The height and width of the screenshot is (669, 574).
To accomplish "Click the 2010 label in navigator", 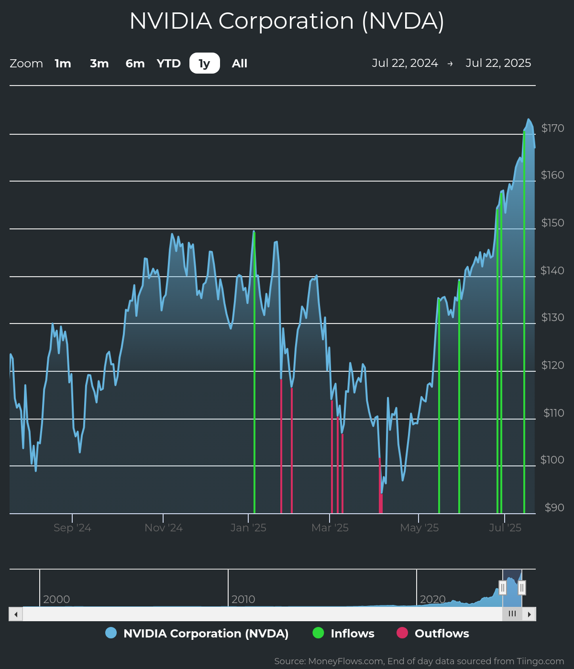I will pos(243,599).
